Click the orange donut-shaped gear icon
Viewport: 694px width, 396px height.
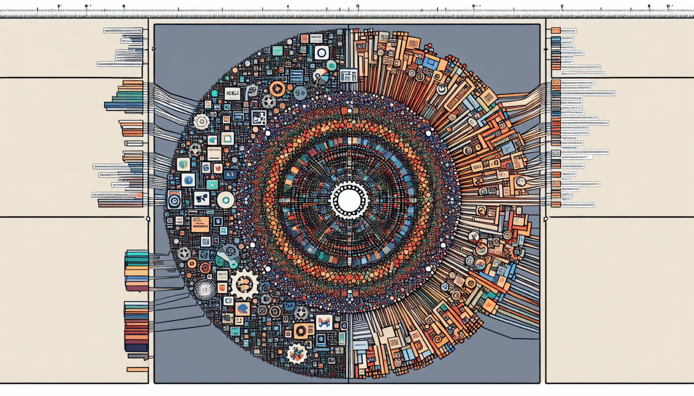(277, 89)
